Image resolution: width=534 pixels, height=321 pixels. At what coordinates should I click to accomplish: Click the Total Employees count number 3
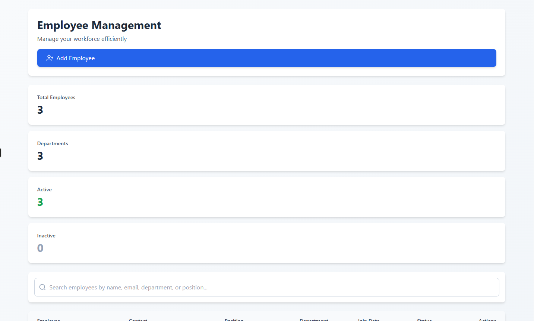[40, 110]
